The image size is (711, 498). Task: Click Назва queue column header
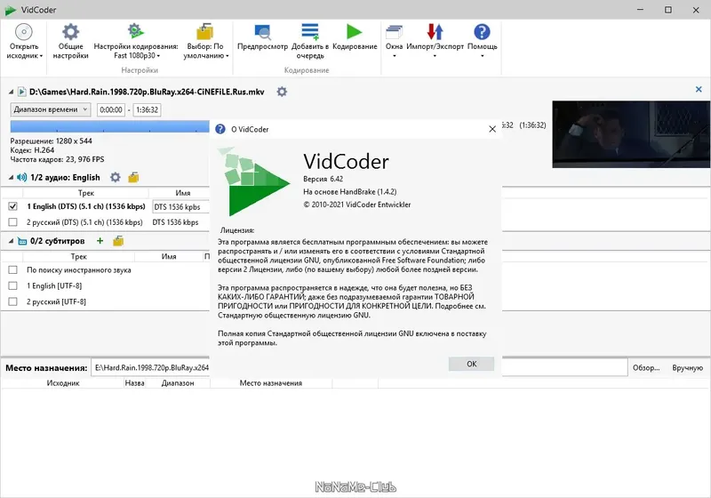135,383
